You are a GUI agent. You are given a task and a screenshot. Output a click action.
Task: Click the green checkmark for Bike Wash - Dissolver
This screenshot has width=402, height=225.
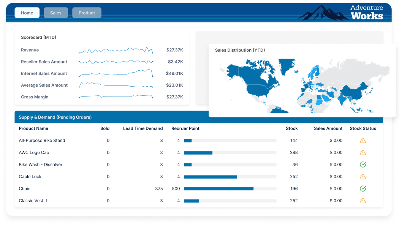pyautogui.click(x=362, y=165)
